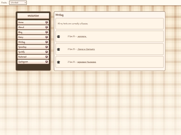Open Pinterest from the navigation

pos(33,57)
